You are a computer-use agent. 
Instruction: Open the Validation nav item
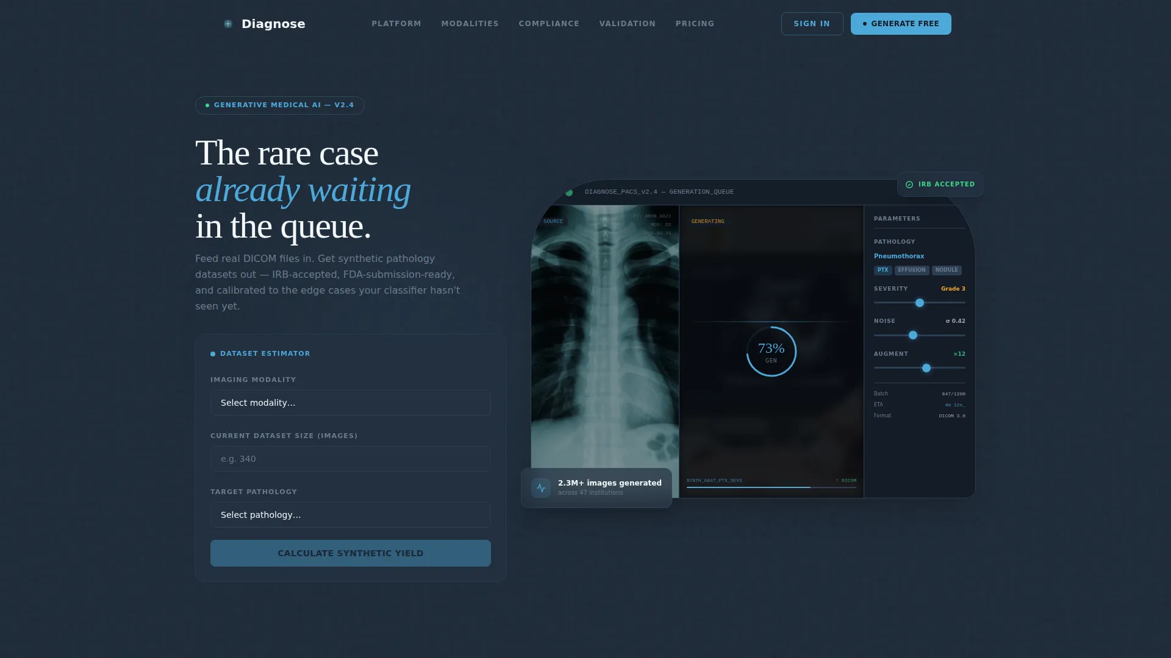pyautogui.click(x=628, y=24)
